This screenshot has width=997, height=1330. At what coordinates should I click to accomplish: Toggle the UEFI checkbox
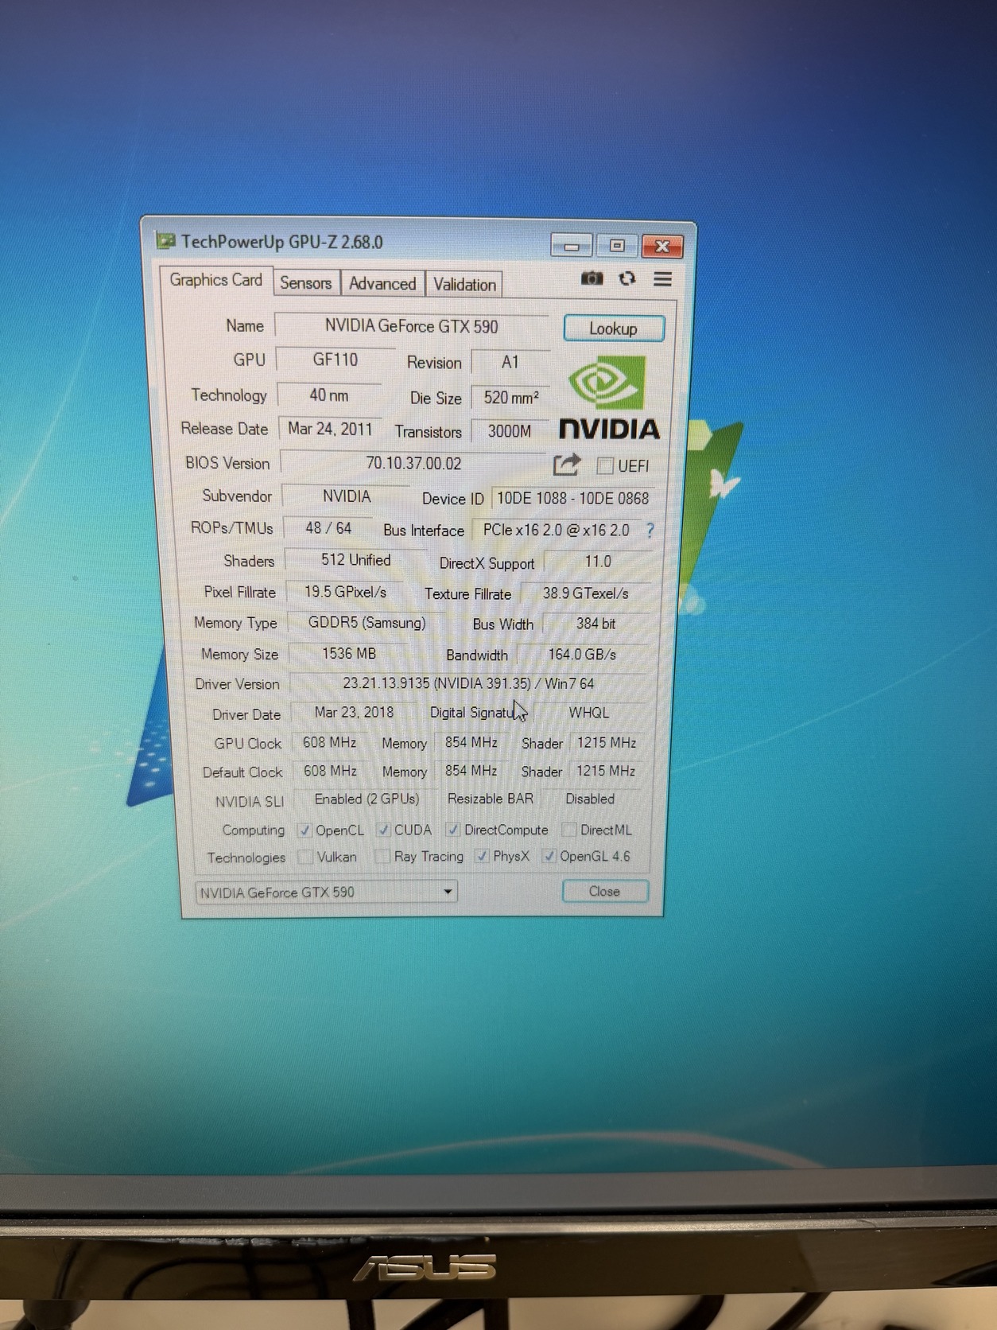(605, 466)
